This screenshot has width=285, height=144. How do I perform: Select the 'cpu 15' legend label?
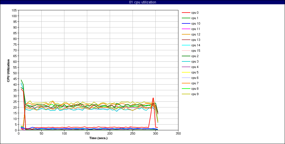pos(196,51)
